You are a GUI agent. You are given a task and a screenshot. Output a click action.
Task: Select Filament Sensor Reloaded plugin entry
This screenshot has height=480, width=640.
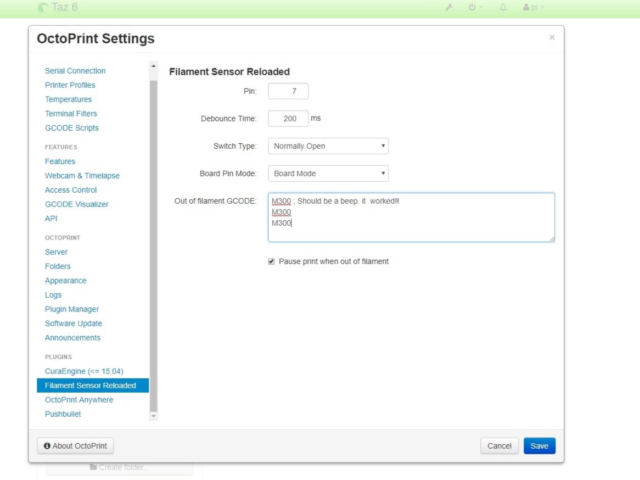93,385
